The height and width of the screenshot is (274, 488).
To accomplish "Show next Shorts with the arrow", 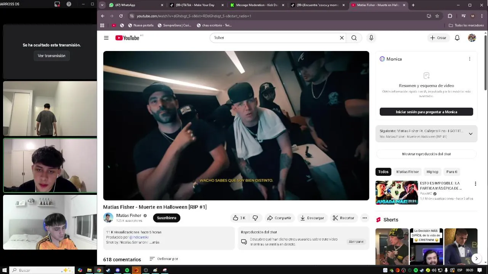I will pyautogui.click(x=476, y=259).
